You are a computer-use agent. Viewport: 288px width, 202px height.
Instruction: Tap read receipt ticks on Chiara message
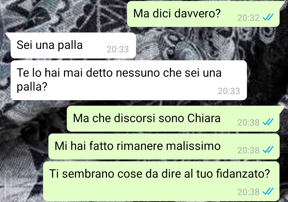(x=268, y=122)
